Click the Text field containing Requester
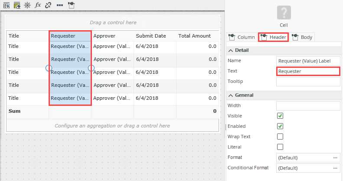Image resolution: width=343 pixels, height=181 pixels. tap(308, 71)
